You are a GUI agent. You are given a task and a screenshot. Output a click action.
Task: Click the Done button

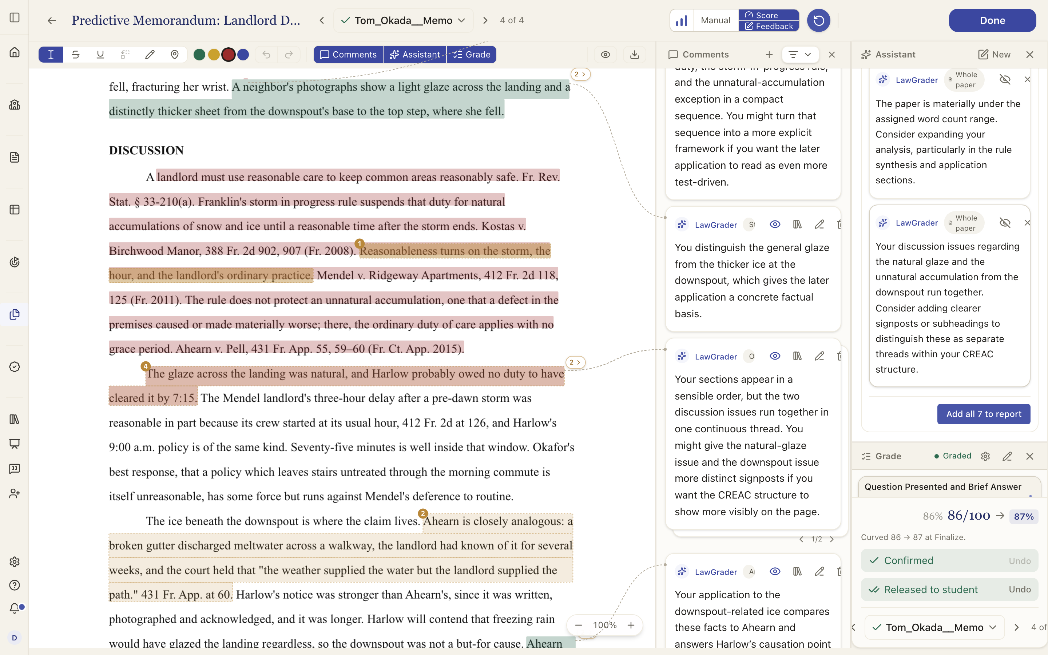[x=992, y=20]
